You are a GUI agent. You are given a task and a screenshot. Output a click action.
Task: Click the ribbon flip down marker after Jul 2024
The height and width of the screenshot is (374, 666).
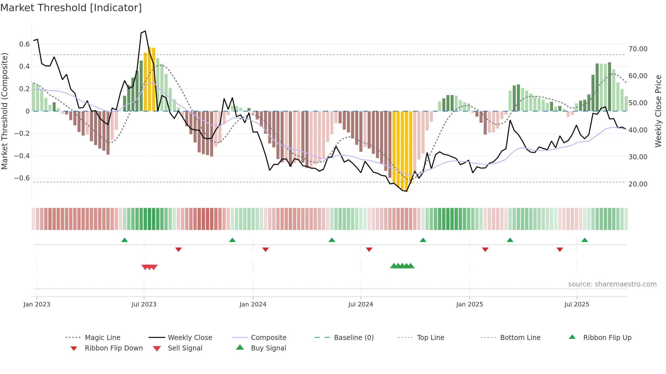(369, 250)
